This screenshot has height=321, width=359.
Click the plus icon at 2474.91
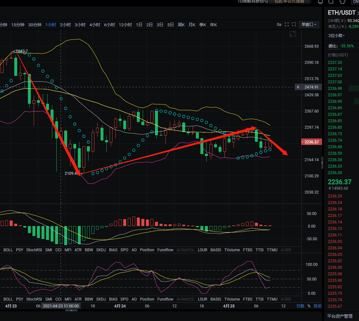tap(298, 87)
